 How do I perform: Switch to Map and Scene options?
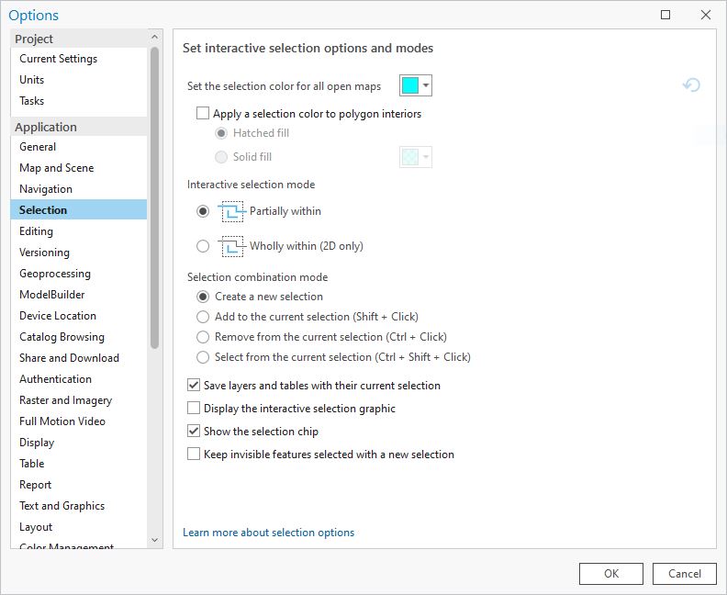(56, 168)
